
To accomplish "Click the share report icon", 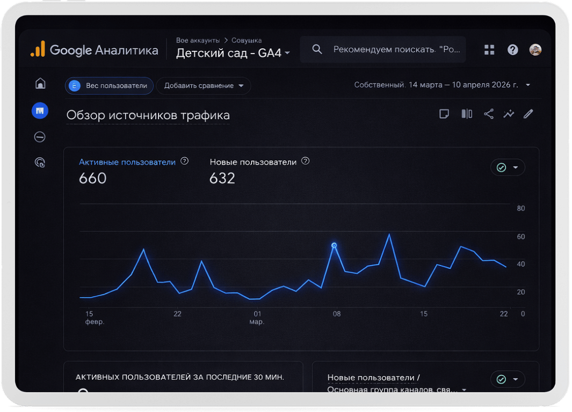I will tap(489, 114).
